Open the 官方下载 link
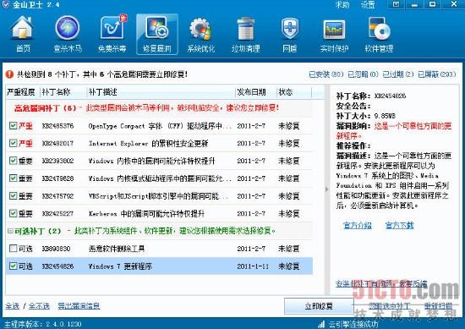The image size is (465, 329). coord(399,226)
